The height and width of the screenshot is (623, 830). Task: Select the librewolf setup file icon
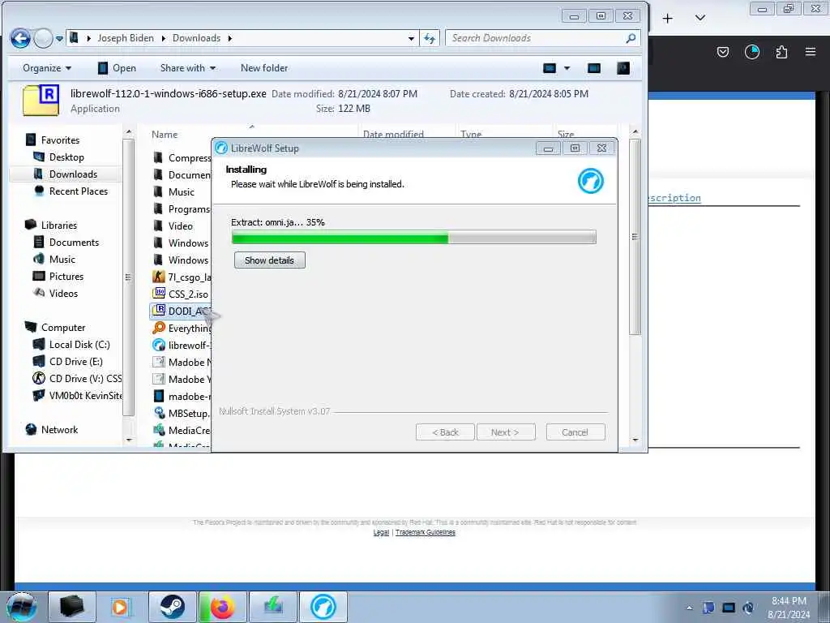pos(159,345)
